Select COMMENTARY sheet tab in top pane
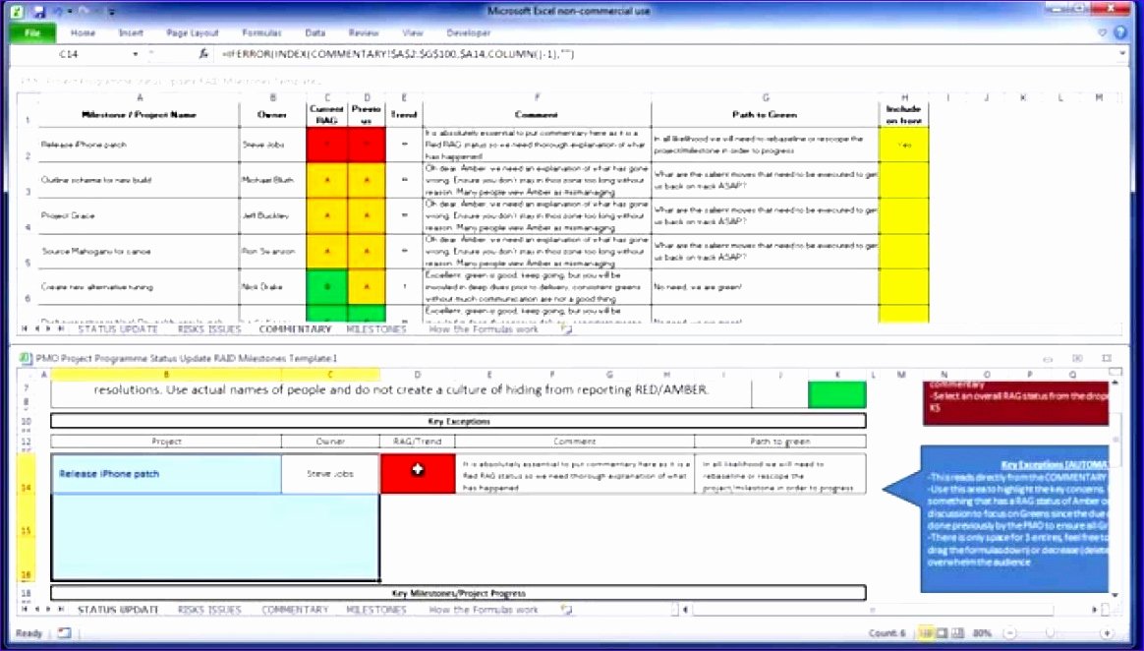 [295, 329]
